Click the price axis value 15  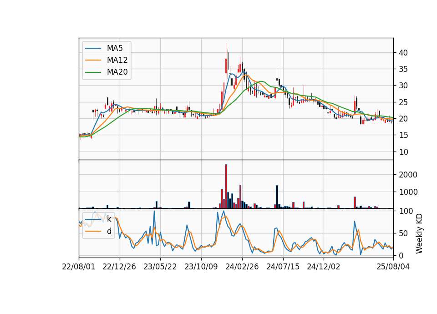coord(403,135)
